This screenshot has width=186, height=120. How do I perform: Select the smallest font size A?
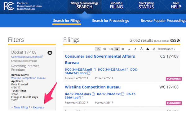129,49
